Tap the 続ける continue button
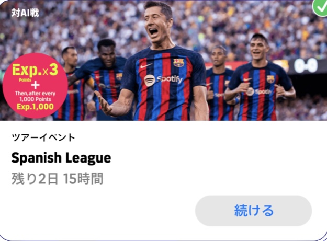The height and width of the screenshot is (241, 327). click(253, 211)
